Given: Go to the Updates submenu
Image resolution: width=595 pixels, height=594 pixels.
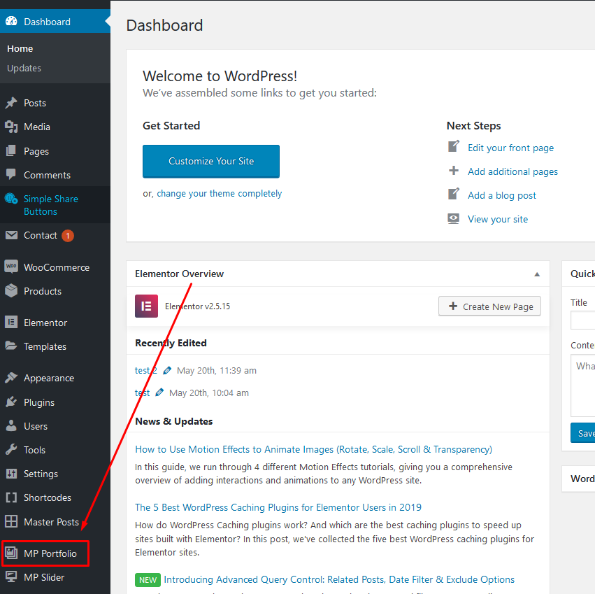Looking at the screenshot, I should click(x=24, y=68).
